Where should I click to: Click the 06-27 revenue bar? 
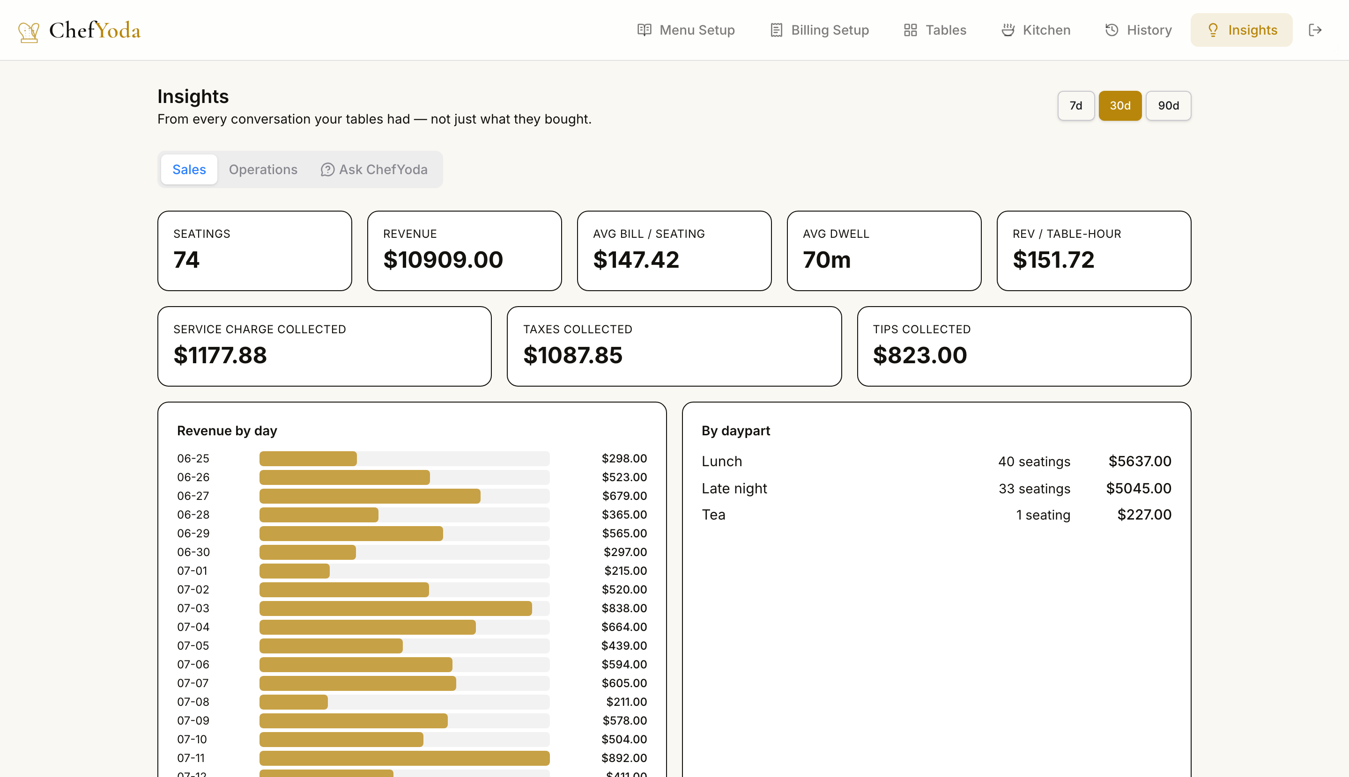click(370, 496)
